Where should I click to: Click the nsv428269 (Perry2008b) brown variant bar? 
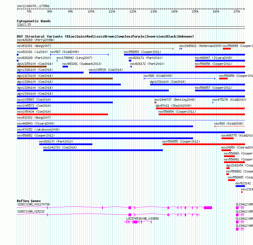pos(131,43)
